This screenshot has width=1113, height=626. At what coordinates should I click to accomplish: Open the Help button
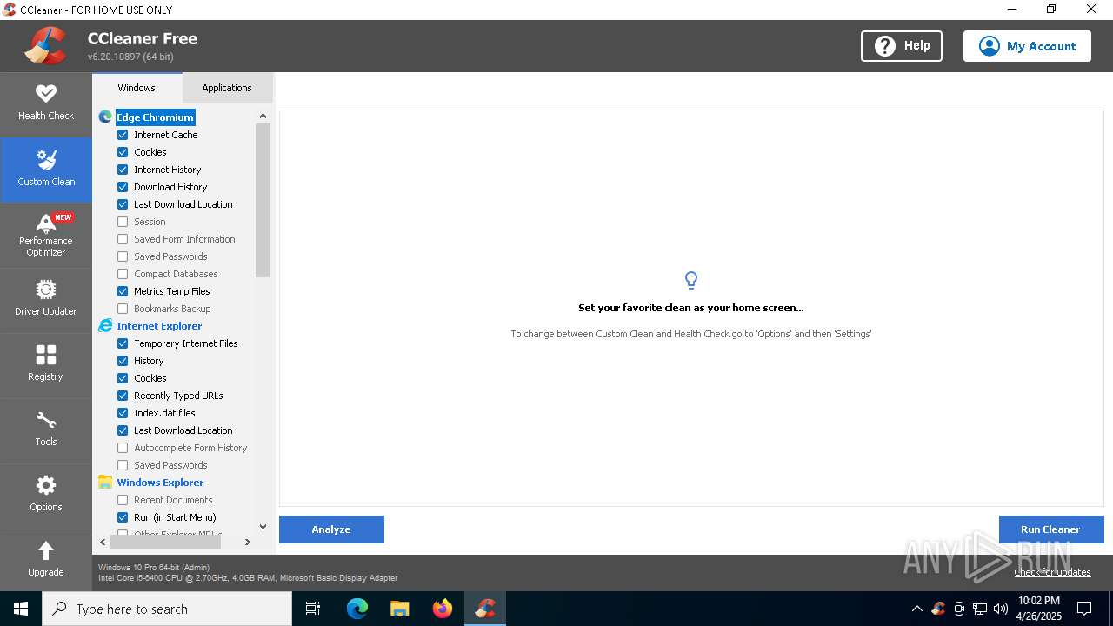pos(902,46)
